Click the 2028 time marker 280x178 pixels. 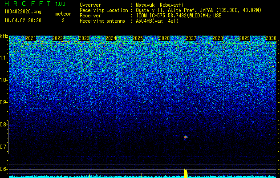pos(218,38)
